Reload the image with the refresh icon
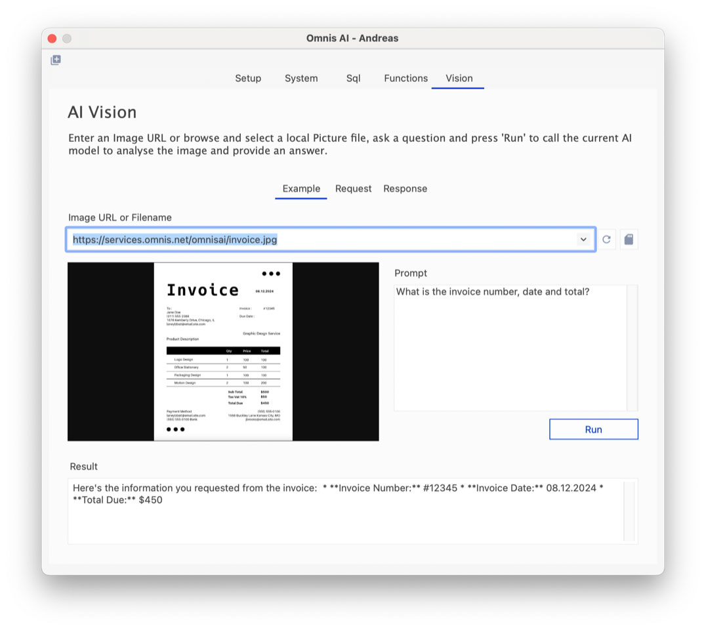 (606, 240)
